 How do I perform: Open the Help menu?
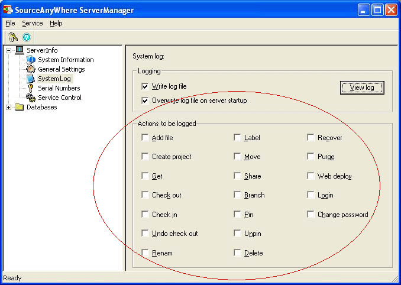pos(56,23)
